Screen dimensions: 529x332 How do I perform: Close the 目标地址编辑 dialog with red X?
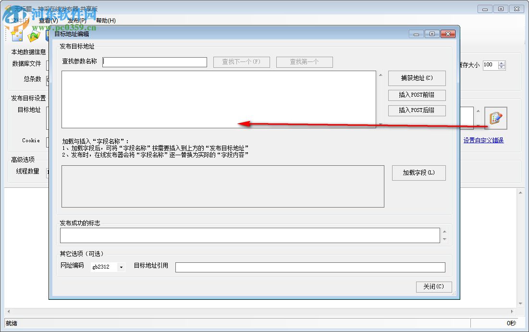click(448, 34)
